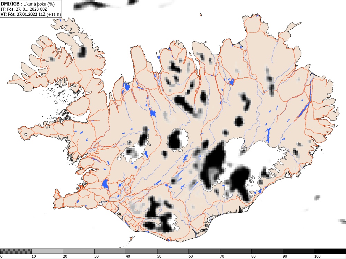Choose the 40–50 percent gray swatch
The width and height of the screenshot is (346, 259).
[x=142, y=251]
